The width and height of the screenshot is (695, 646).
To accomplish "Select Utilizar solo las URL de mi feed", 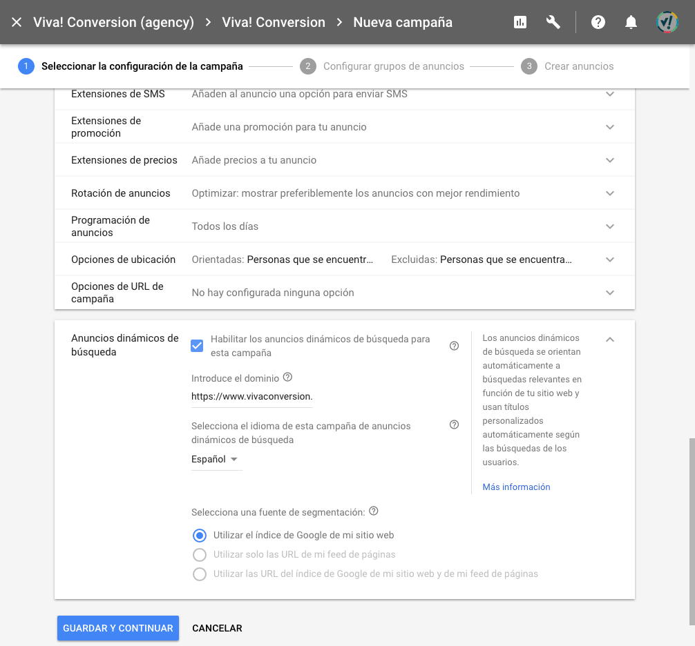I will click(200, 554).
